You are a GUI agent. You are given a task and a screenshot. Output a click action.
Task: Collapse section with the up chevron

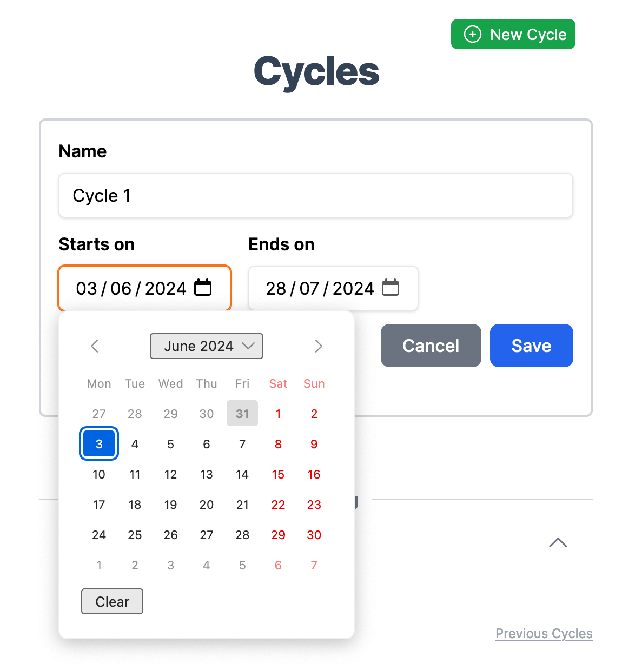tap(558, 542)
